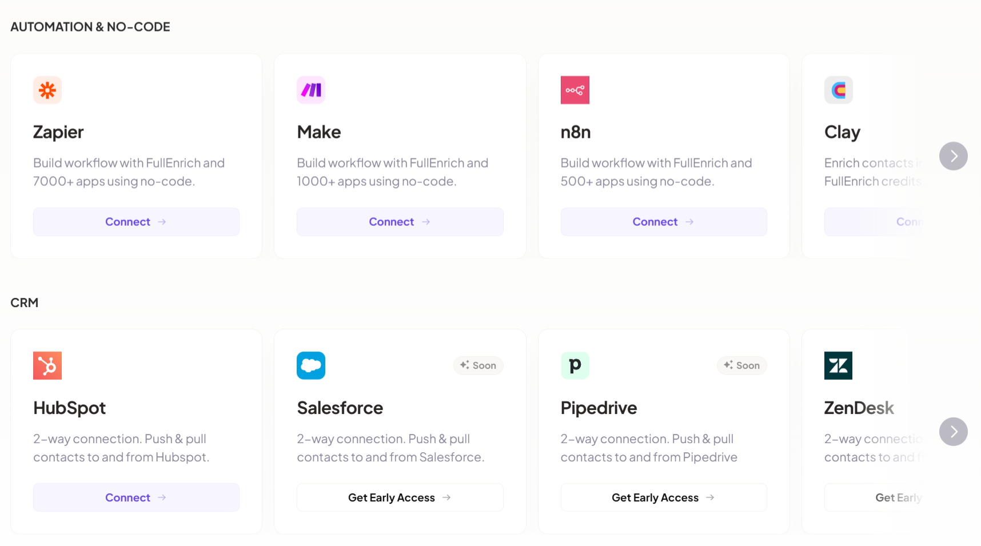Viewport: 981px width, 546px height.
Task: Connect the Zapier integration
Action: 136,222
